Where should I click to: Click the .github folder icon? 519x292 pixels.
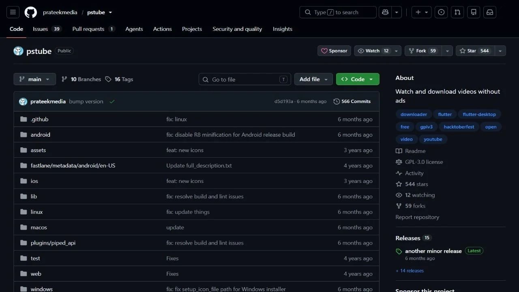click(24, 119)
